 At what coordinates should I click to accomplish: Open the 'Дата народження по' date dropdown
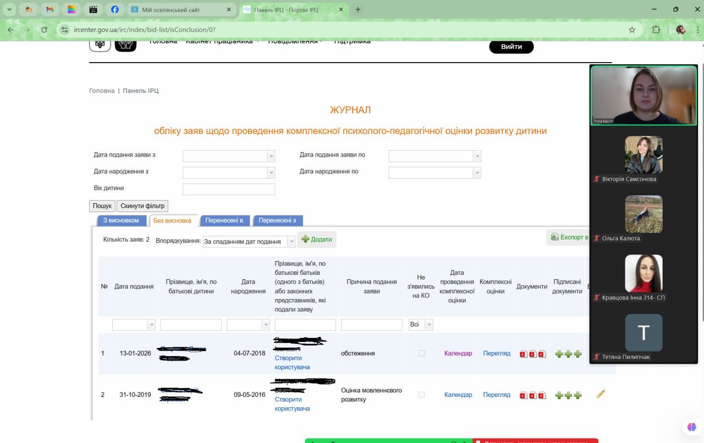[x=477, y=173]
